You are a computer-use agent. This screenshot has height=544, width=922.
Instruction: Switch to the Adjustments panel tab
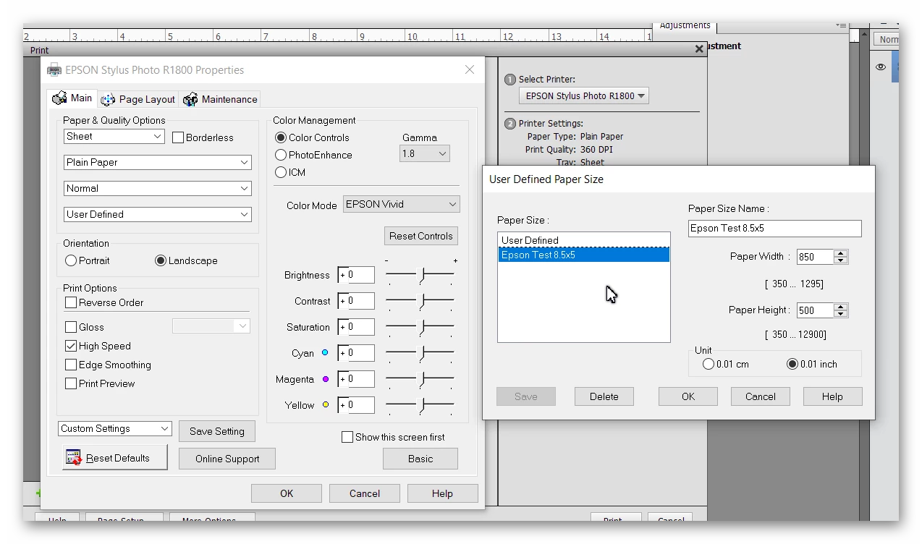tap(685, 25)
